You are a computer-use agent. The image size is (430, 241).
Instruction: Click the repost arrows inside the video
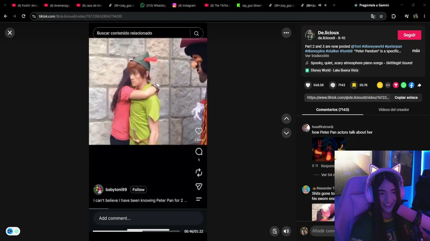(x=199, y=172)
